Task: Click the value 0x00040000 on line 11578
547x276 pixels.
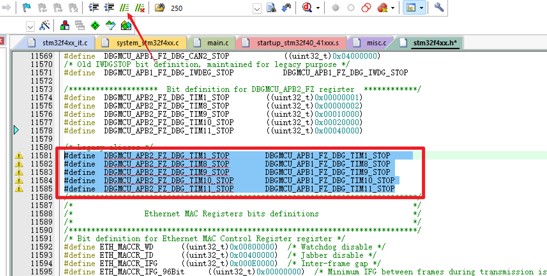Action: click(337, 131)
